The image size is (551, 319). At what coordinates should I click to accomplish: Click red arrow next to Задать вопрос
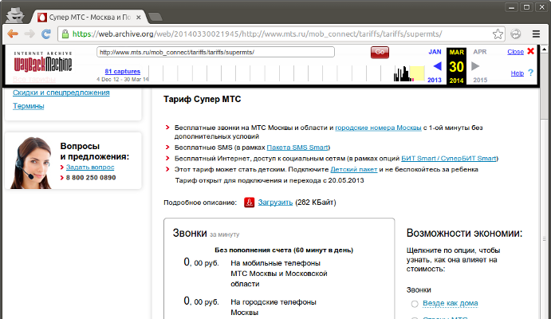coord(62,167)
